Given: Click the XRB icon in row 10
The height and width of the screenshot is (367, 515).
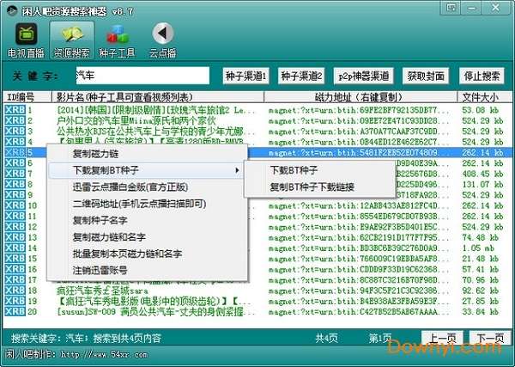Looking at the screenshot, I should (x=15, y=205).
